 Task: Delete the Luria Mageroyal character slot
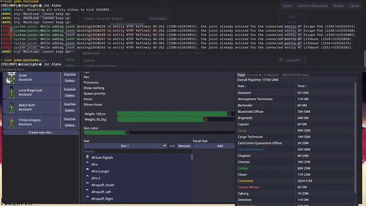pos(69,96)
